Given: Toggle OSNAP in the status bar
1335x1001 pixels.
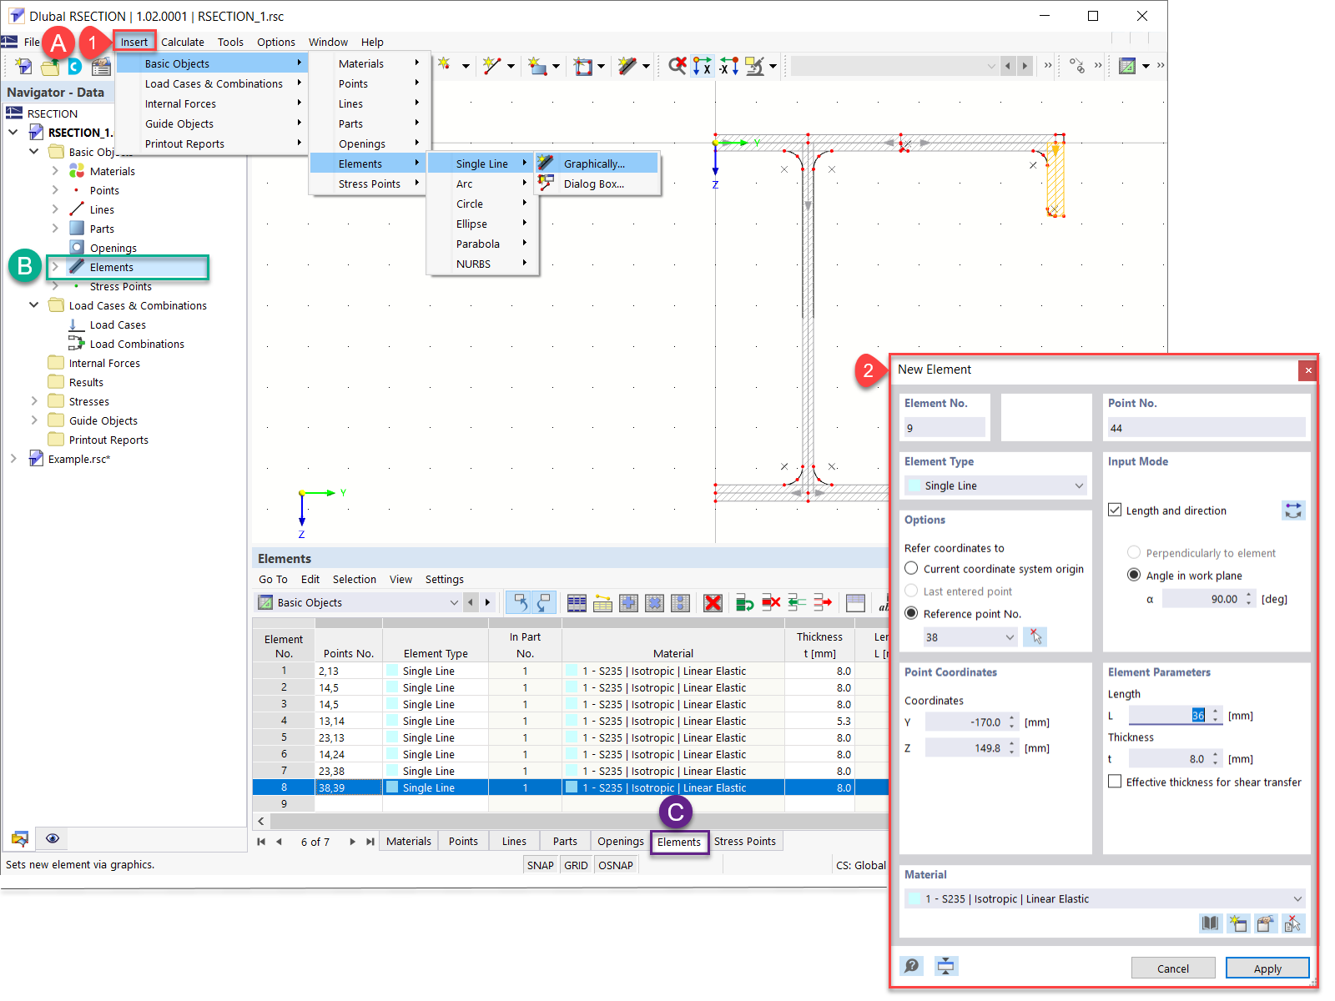Looking at the screenshot, I should (616, 865).
